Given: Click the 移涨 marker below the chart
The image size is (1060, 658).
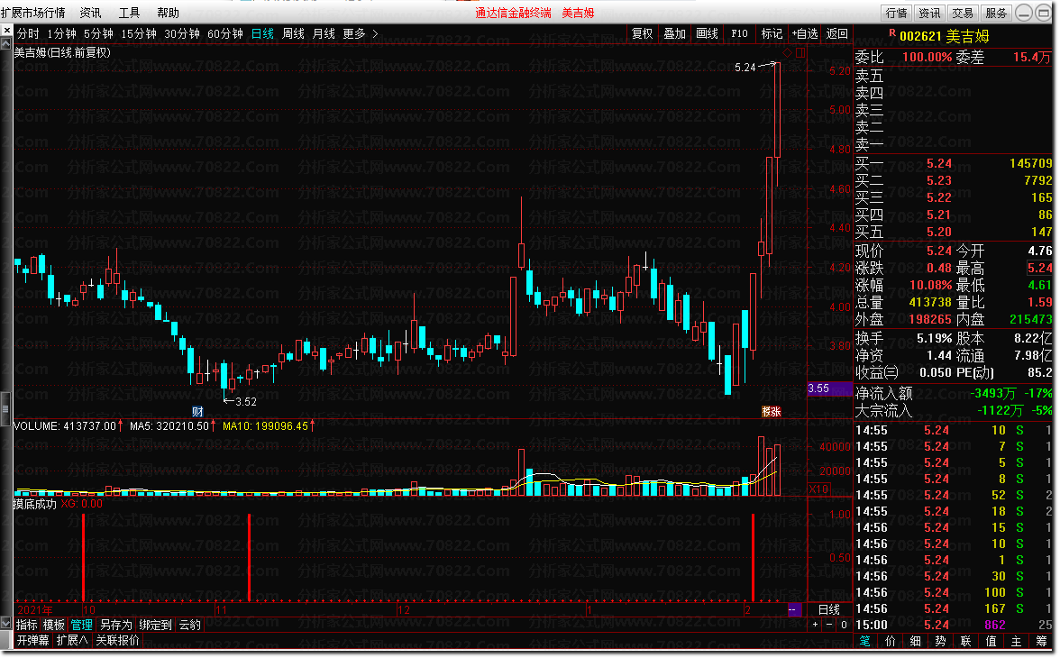Looking at the screenshot, I should click(772, 411).
